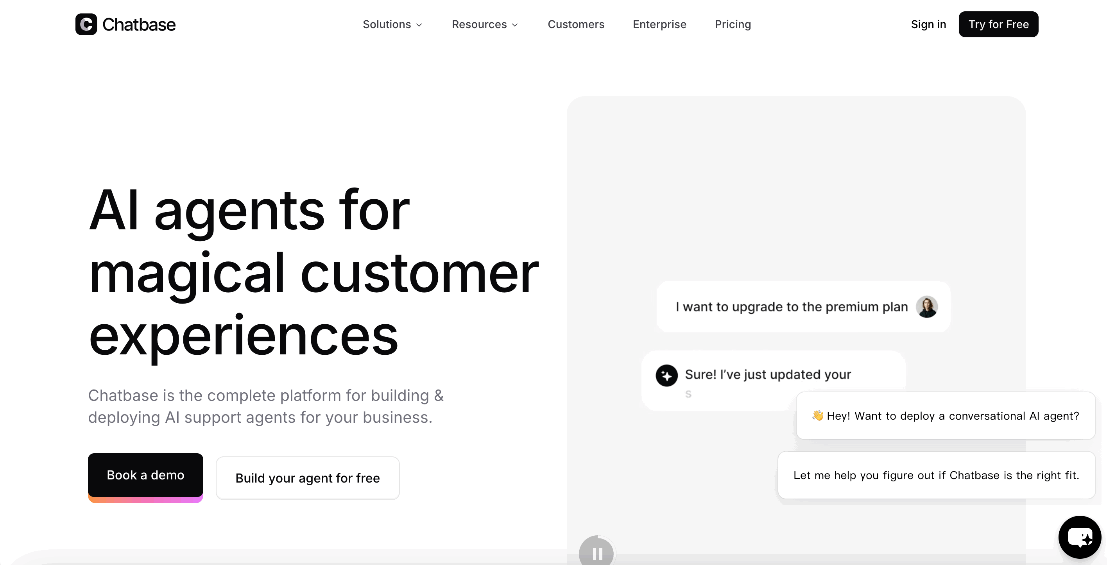Screen dimensions: 1107x565
Task: Click the 'Let me help you' message bubble
Action: point(937,475)
